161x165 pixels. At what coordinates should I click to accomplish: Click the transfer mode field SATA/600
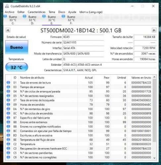pyautogui.click(x=83, y=53)
